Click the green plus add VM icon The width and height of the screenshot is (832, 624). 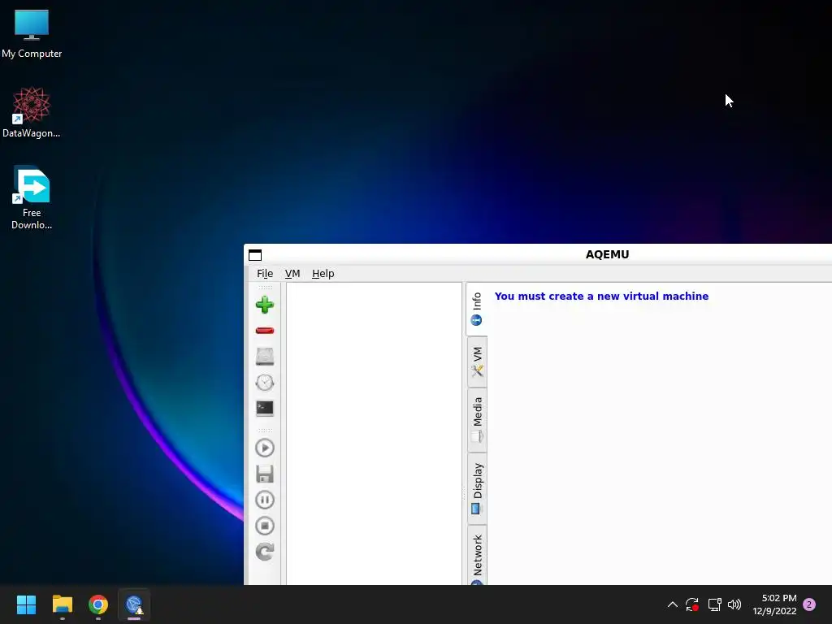tap(265, 305)
